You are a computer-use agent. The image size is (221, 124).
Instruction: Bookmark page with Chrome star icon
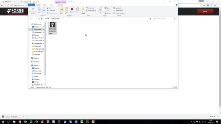[204, 6]
